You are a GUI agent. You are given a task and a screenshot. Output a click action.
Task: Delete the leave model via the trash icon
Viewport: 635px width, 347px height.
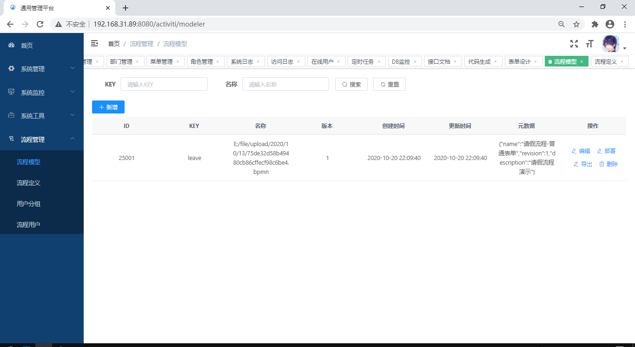click(602, 164)
